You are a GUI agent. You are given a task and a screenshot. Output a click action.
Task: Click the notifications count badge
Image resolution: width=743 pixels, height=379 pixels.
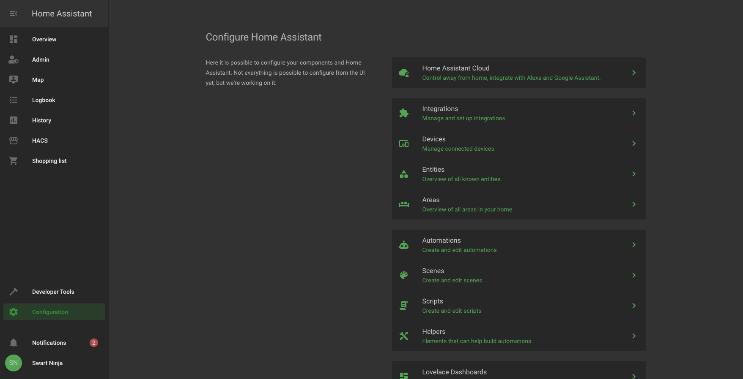(x=94, y=343)
